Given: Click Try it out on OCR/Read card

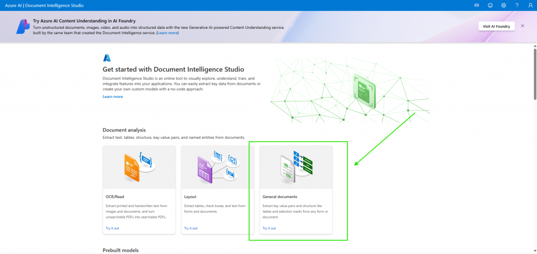Looking at the screenshot, I should tap(112, 228).
